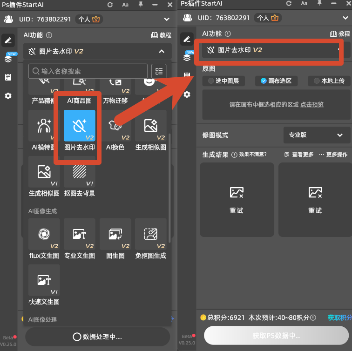Select the flux文生图 function

44,239
